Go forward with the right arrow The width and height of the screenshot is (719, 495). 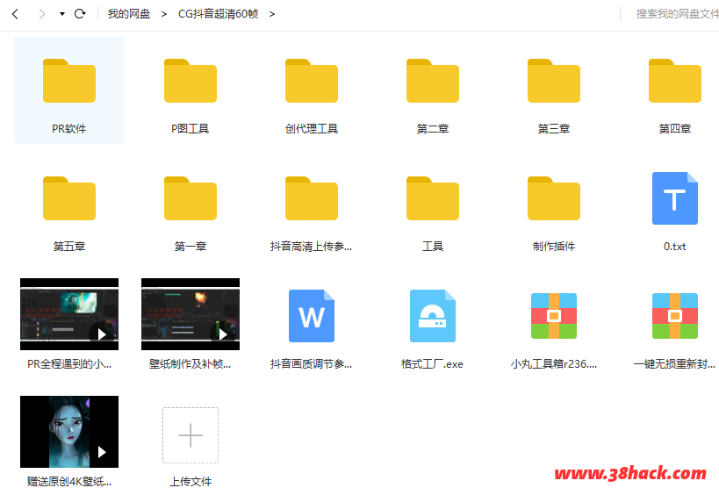(x=42, y=14)
